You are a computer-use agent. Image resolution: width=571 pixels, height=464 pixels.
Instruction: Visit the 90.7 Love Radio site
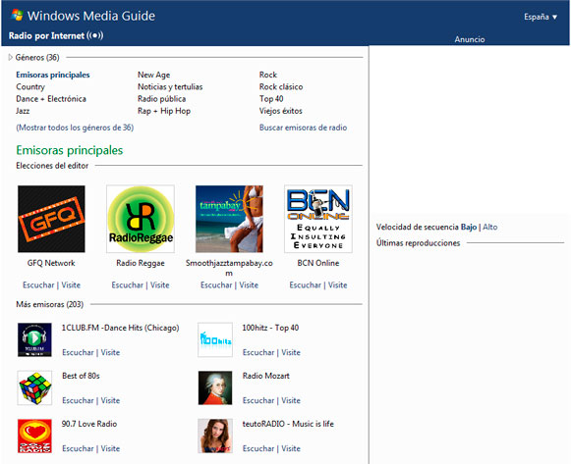point(110,448)
